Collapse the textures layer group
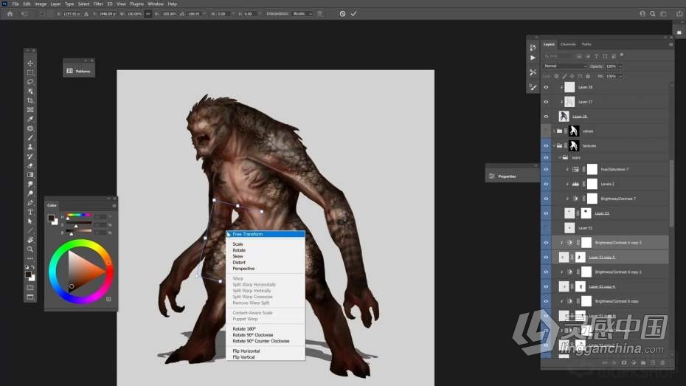 (554, 145)
